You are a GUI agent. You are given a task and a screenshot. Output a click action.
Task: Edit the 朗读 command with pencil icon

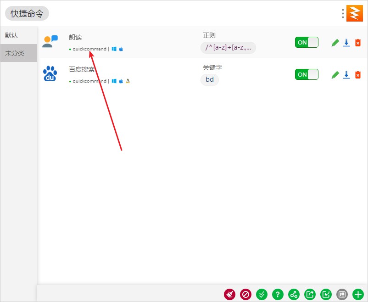pos(335,43)
